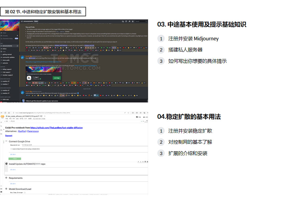Open the 보기 (View) menu in Colab
Image resolution: width=289 pixels, height=202 pixels.
[14, 119]
